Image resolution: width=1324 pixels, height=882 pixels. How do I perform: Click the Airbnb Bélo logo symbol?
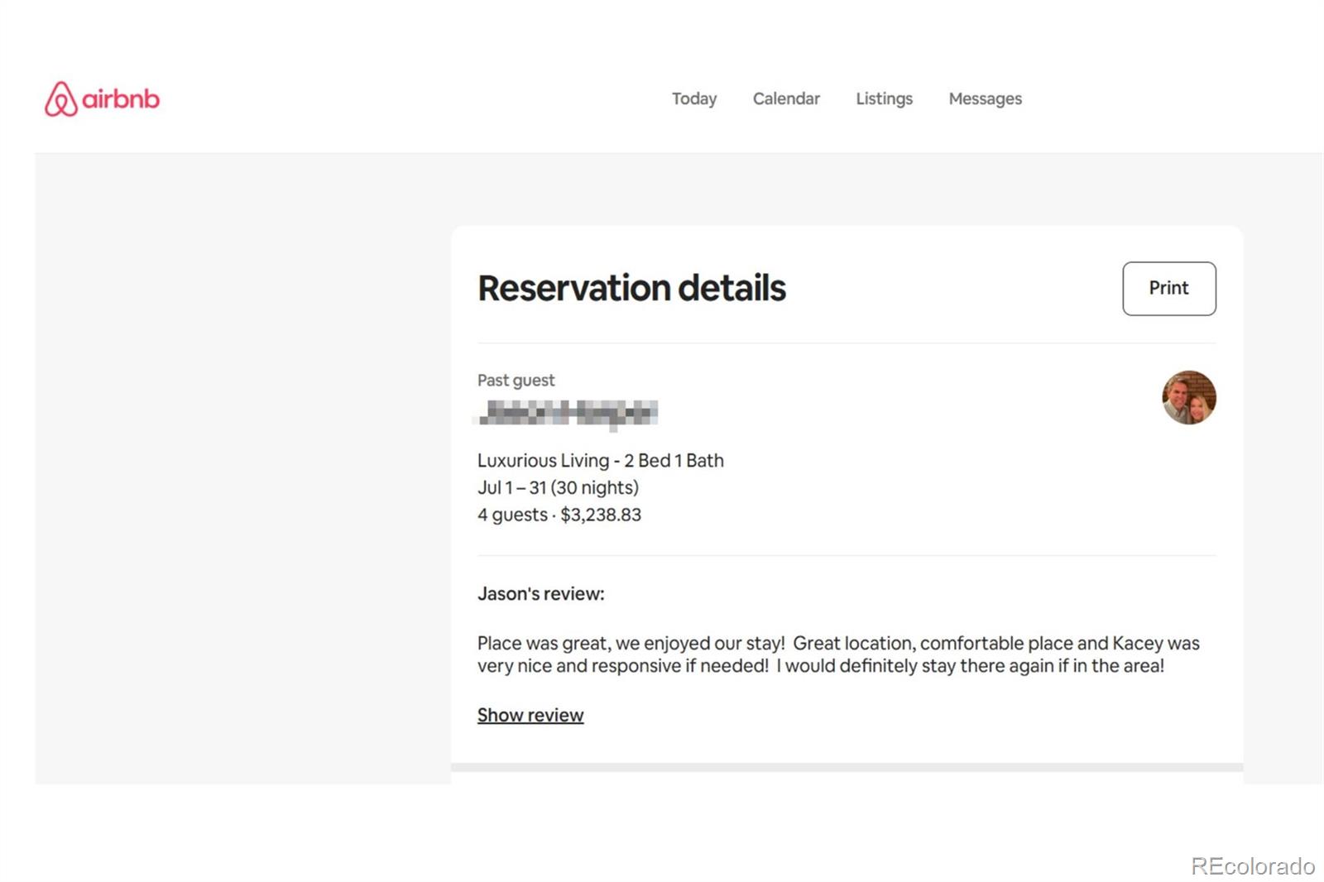(x=60, y=99)
